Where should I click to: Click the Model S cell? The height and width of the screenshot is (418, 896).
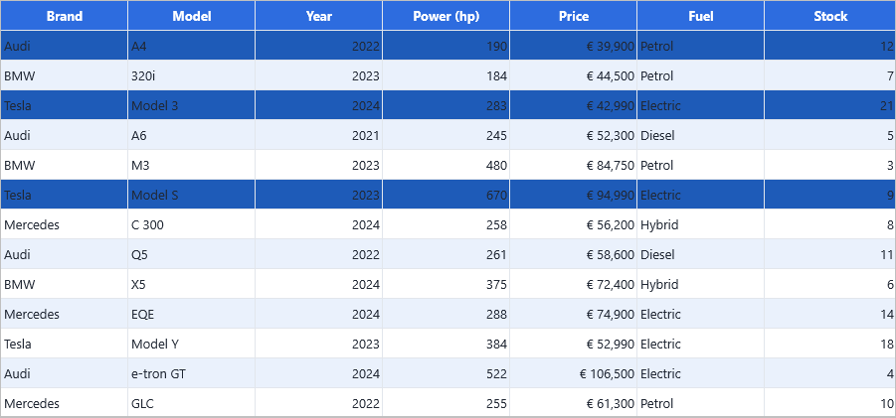[191, 195]
